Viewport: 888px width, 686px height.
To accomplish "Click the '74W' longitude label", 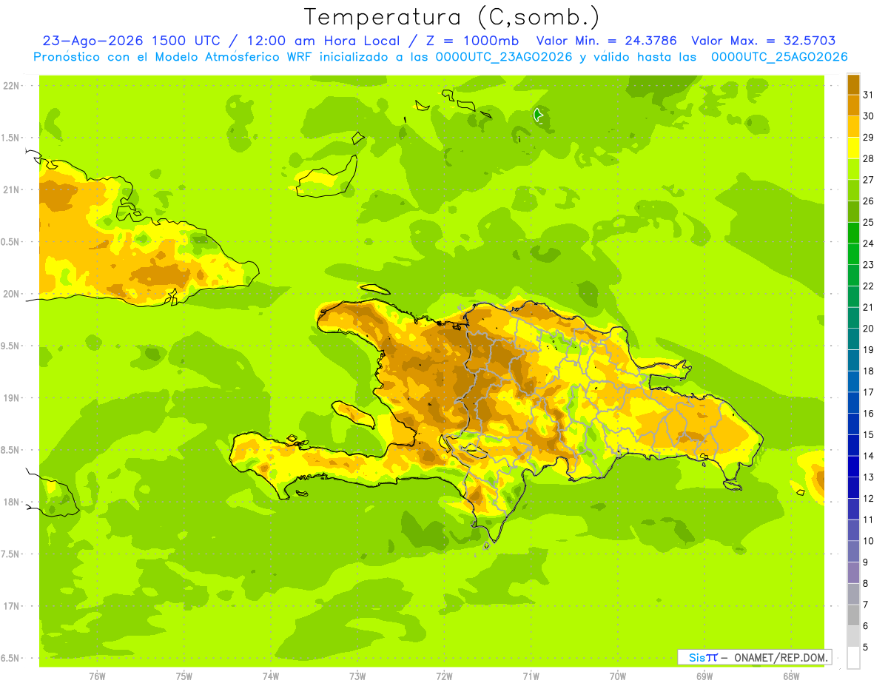I will 271,676.
